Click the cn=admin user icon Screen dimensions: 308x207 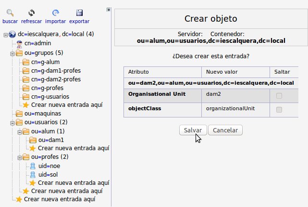click(19, 44)
